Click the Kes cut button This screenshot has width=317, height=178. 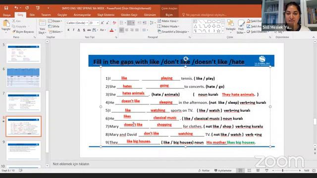pyautogui.click(x=16, y=21)
